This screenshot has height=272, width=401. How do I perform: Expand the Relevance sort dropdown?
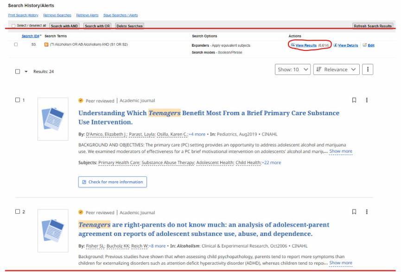click(x=337, y=69)
